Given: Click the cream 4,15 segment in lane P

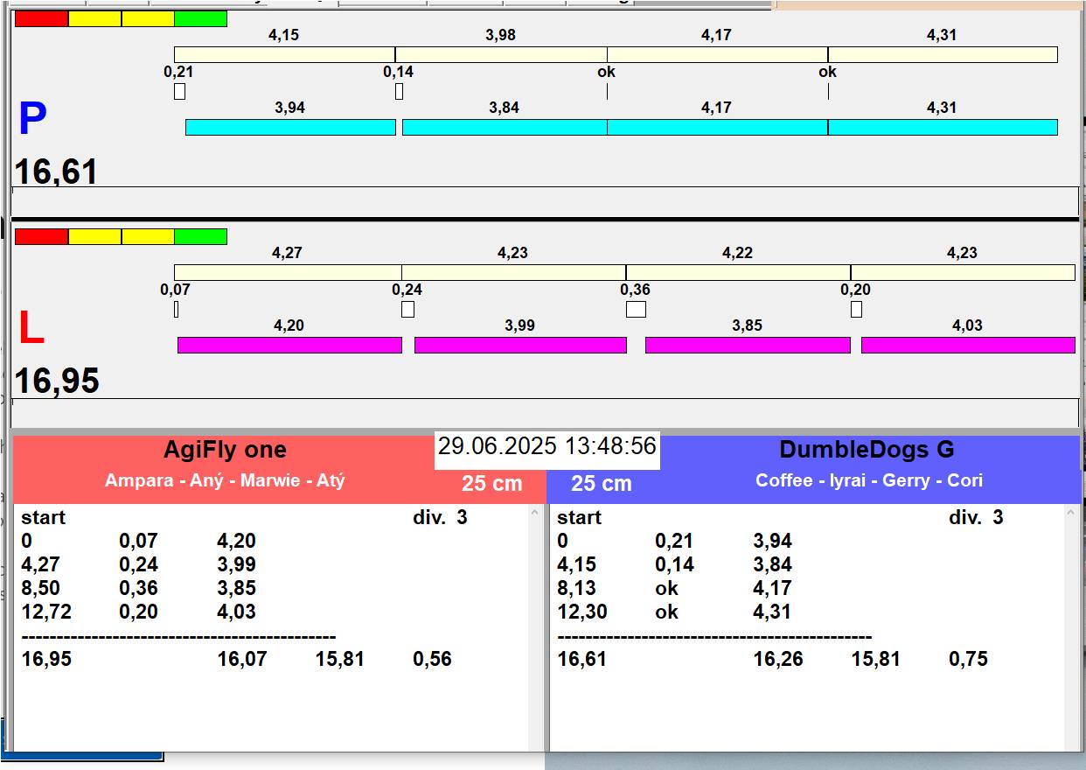Looking at the screenshot, I should tap(284, 54).
